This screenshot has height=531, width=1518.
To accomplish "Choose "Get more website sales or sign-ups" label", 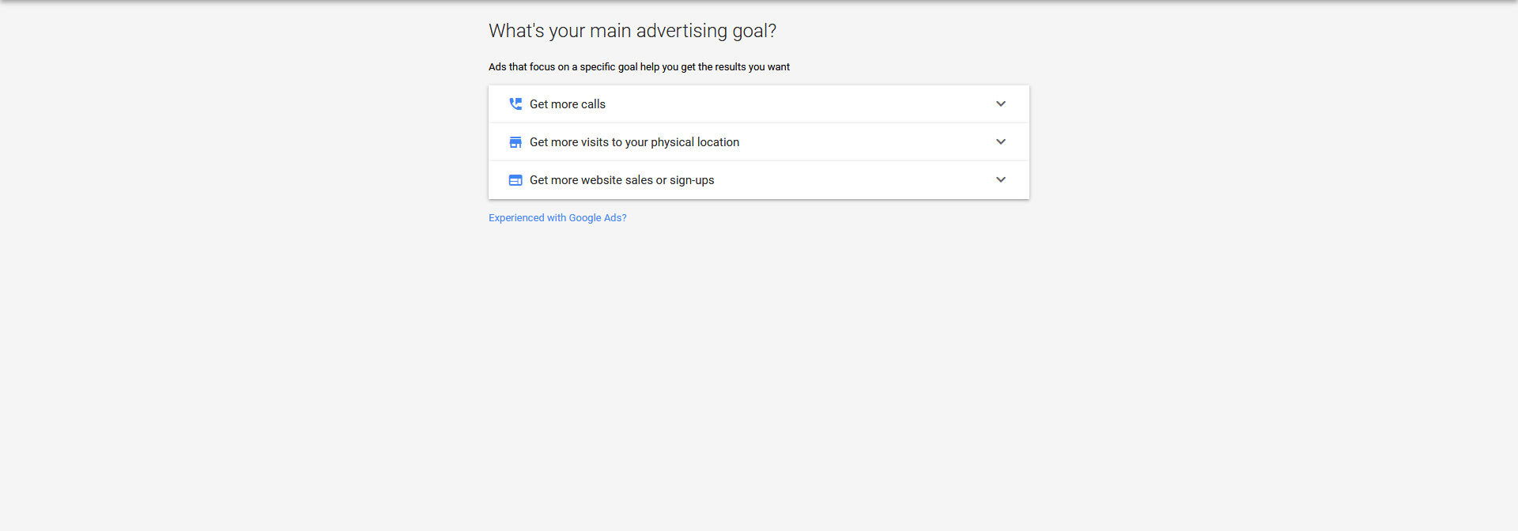I will (621, 180).
